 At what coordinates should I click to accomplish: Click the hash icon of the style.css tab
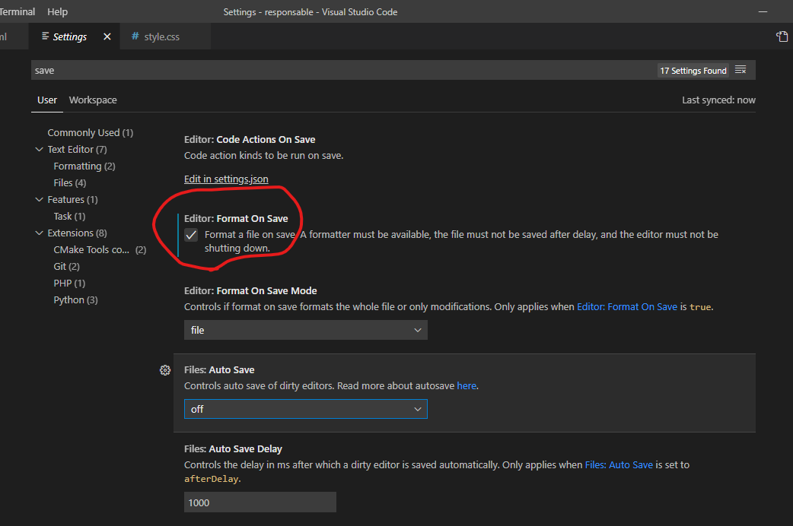point(135,36)
